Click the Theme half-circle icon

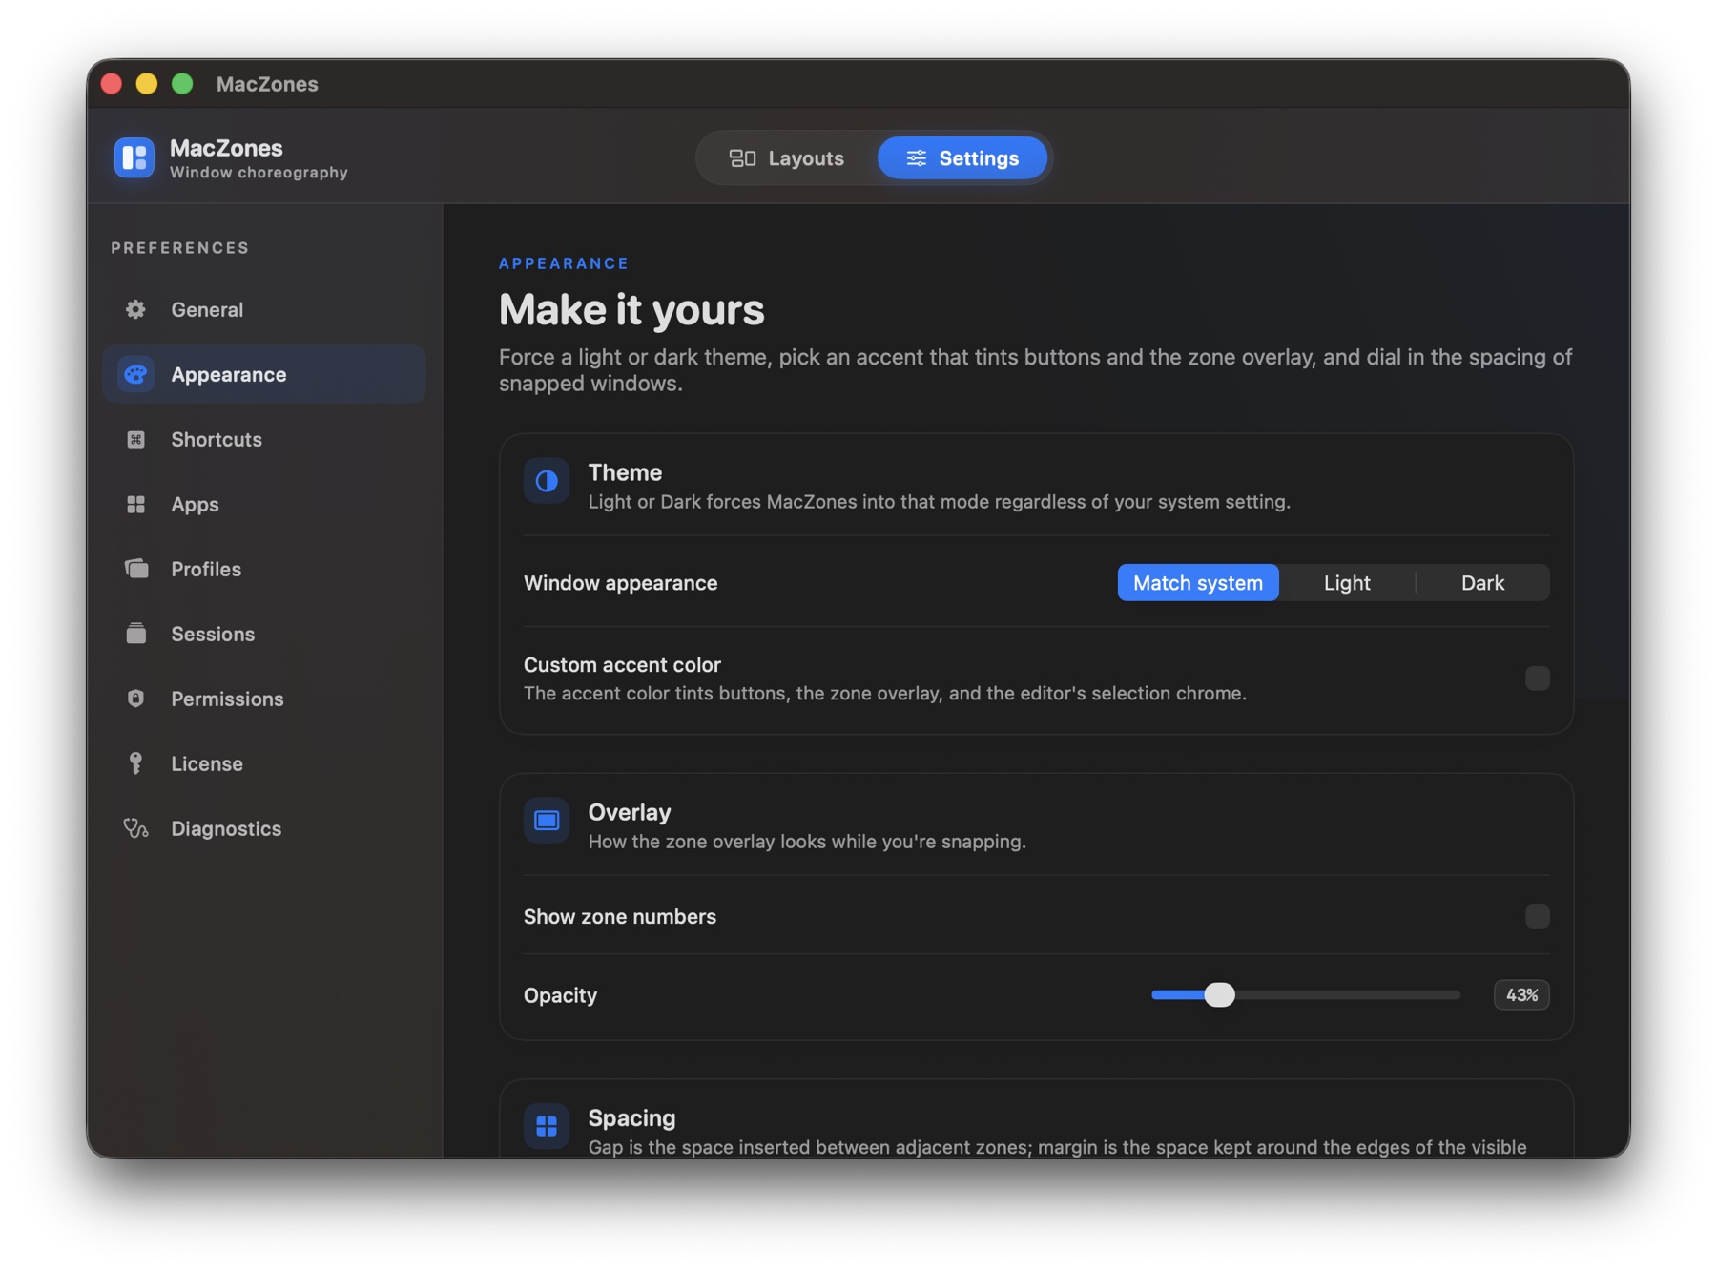pyautogui.click(x=547, y=481)
